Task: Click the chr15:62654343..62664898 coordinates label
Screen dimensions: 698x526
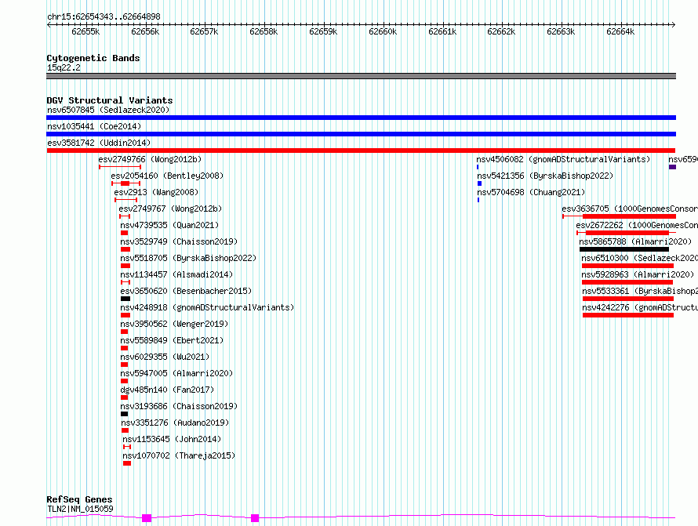Action: [104, 17]
